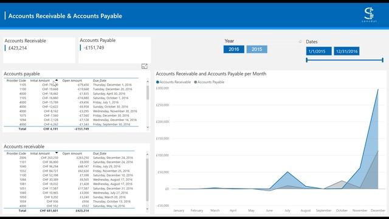Screen dimensions: 389x219
Task: Sort Accounts receivable by Open Amount header
Action: 72,153
